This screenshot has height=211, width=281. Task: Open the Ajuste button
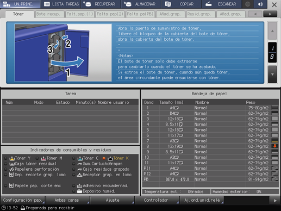click(x=112, y=200)
